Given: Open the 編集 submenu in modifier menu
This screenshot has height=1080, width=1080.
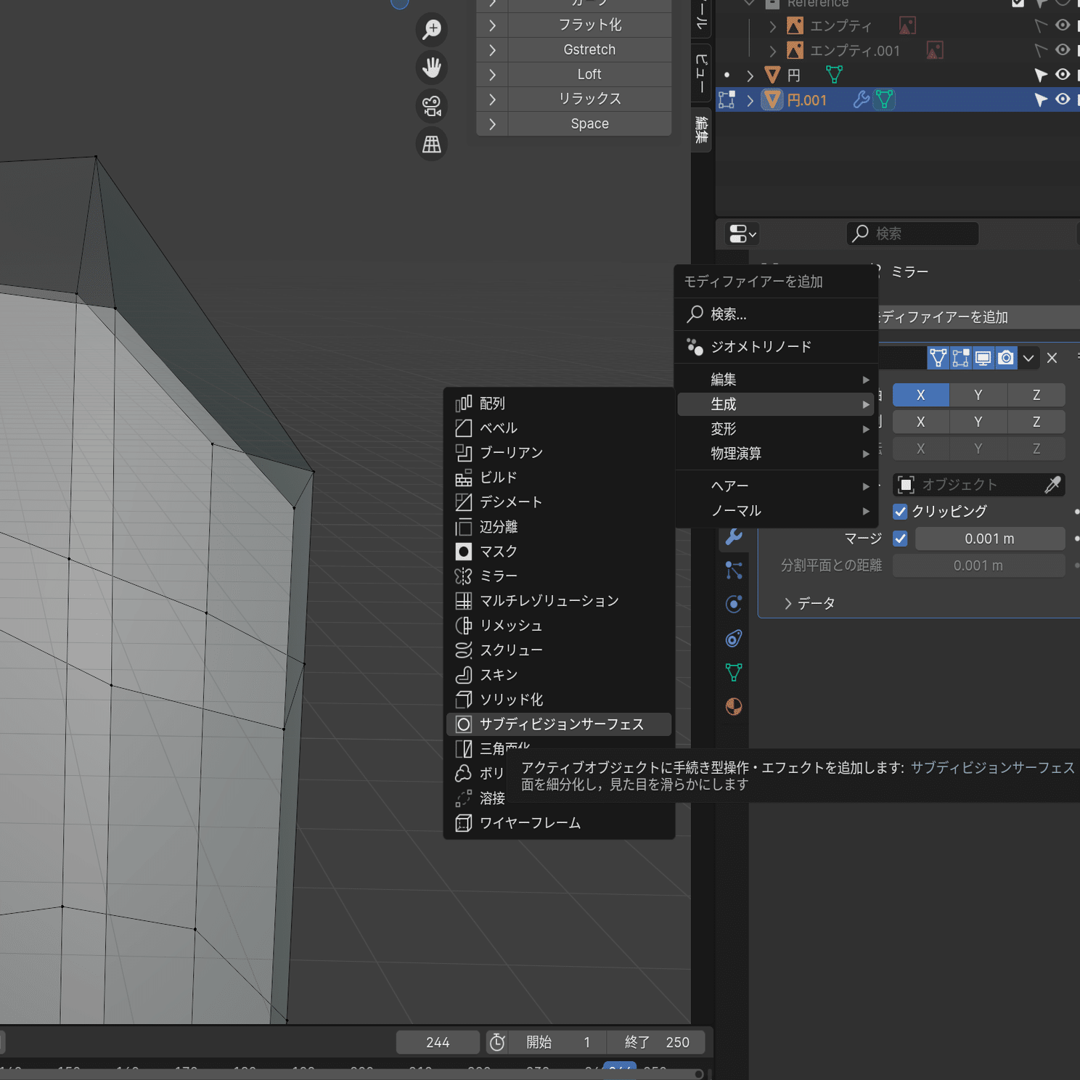Looking at the screenshot, I should [x=777, y=380].
